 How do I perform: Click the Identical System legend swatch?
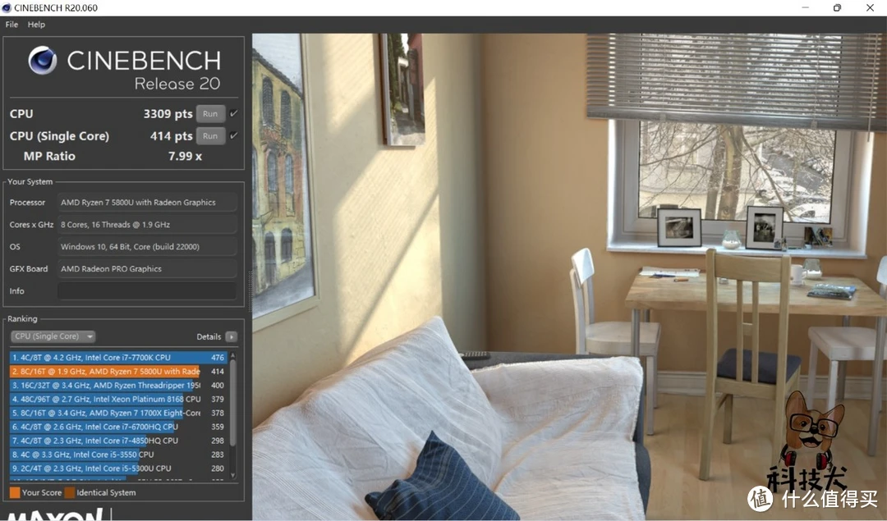(70, 492)
